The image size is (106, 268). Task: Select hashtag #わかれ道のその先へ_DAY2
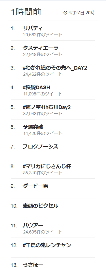click(x=55, y=68)
